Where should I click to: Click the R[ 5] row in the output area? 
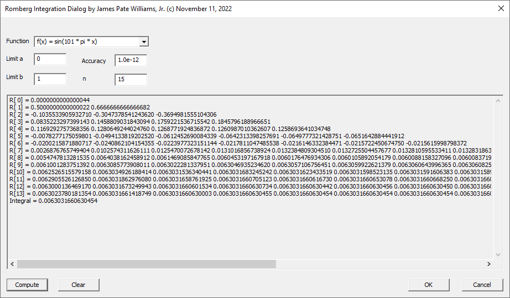click(x=111, y=135)
